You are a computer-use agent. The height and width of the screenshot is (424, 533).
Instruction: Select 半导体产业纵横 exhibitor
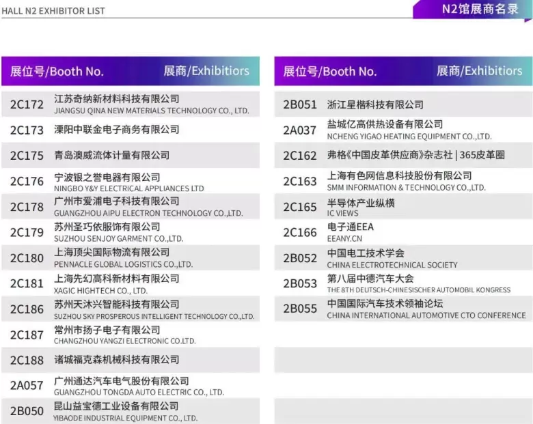point(361,203)
